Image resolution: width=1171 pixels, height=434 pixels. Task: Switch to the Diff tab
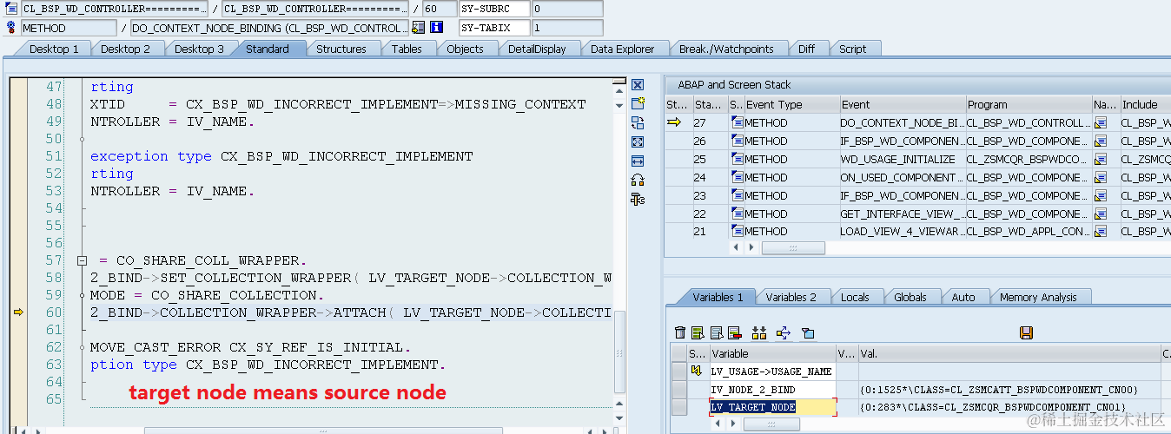[807, 49]
